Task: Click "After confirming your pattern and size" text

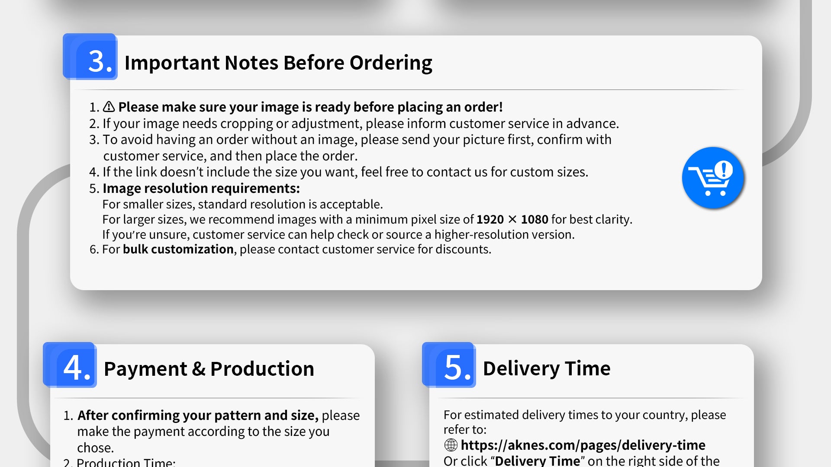Action: click(x=198, y=415)
